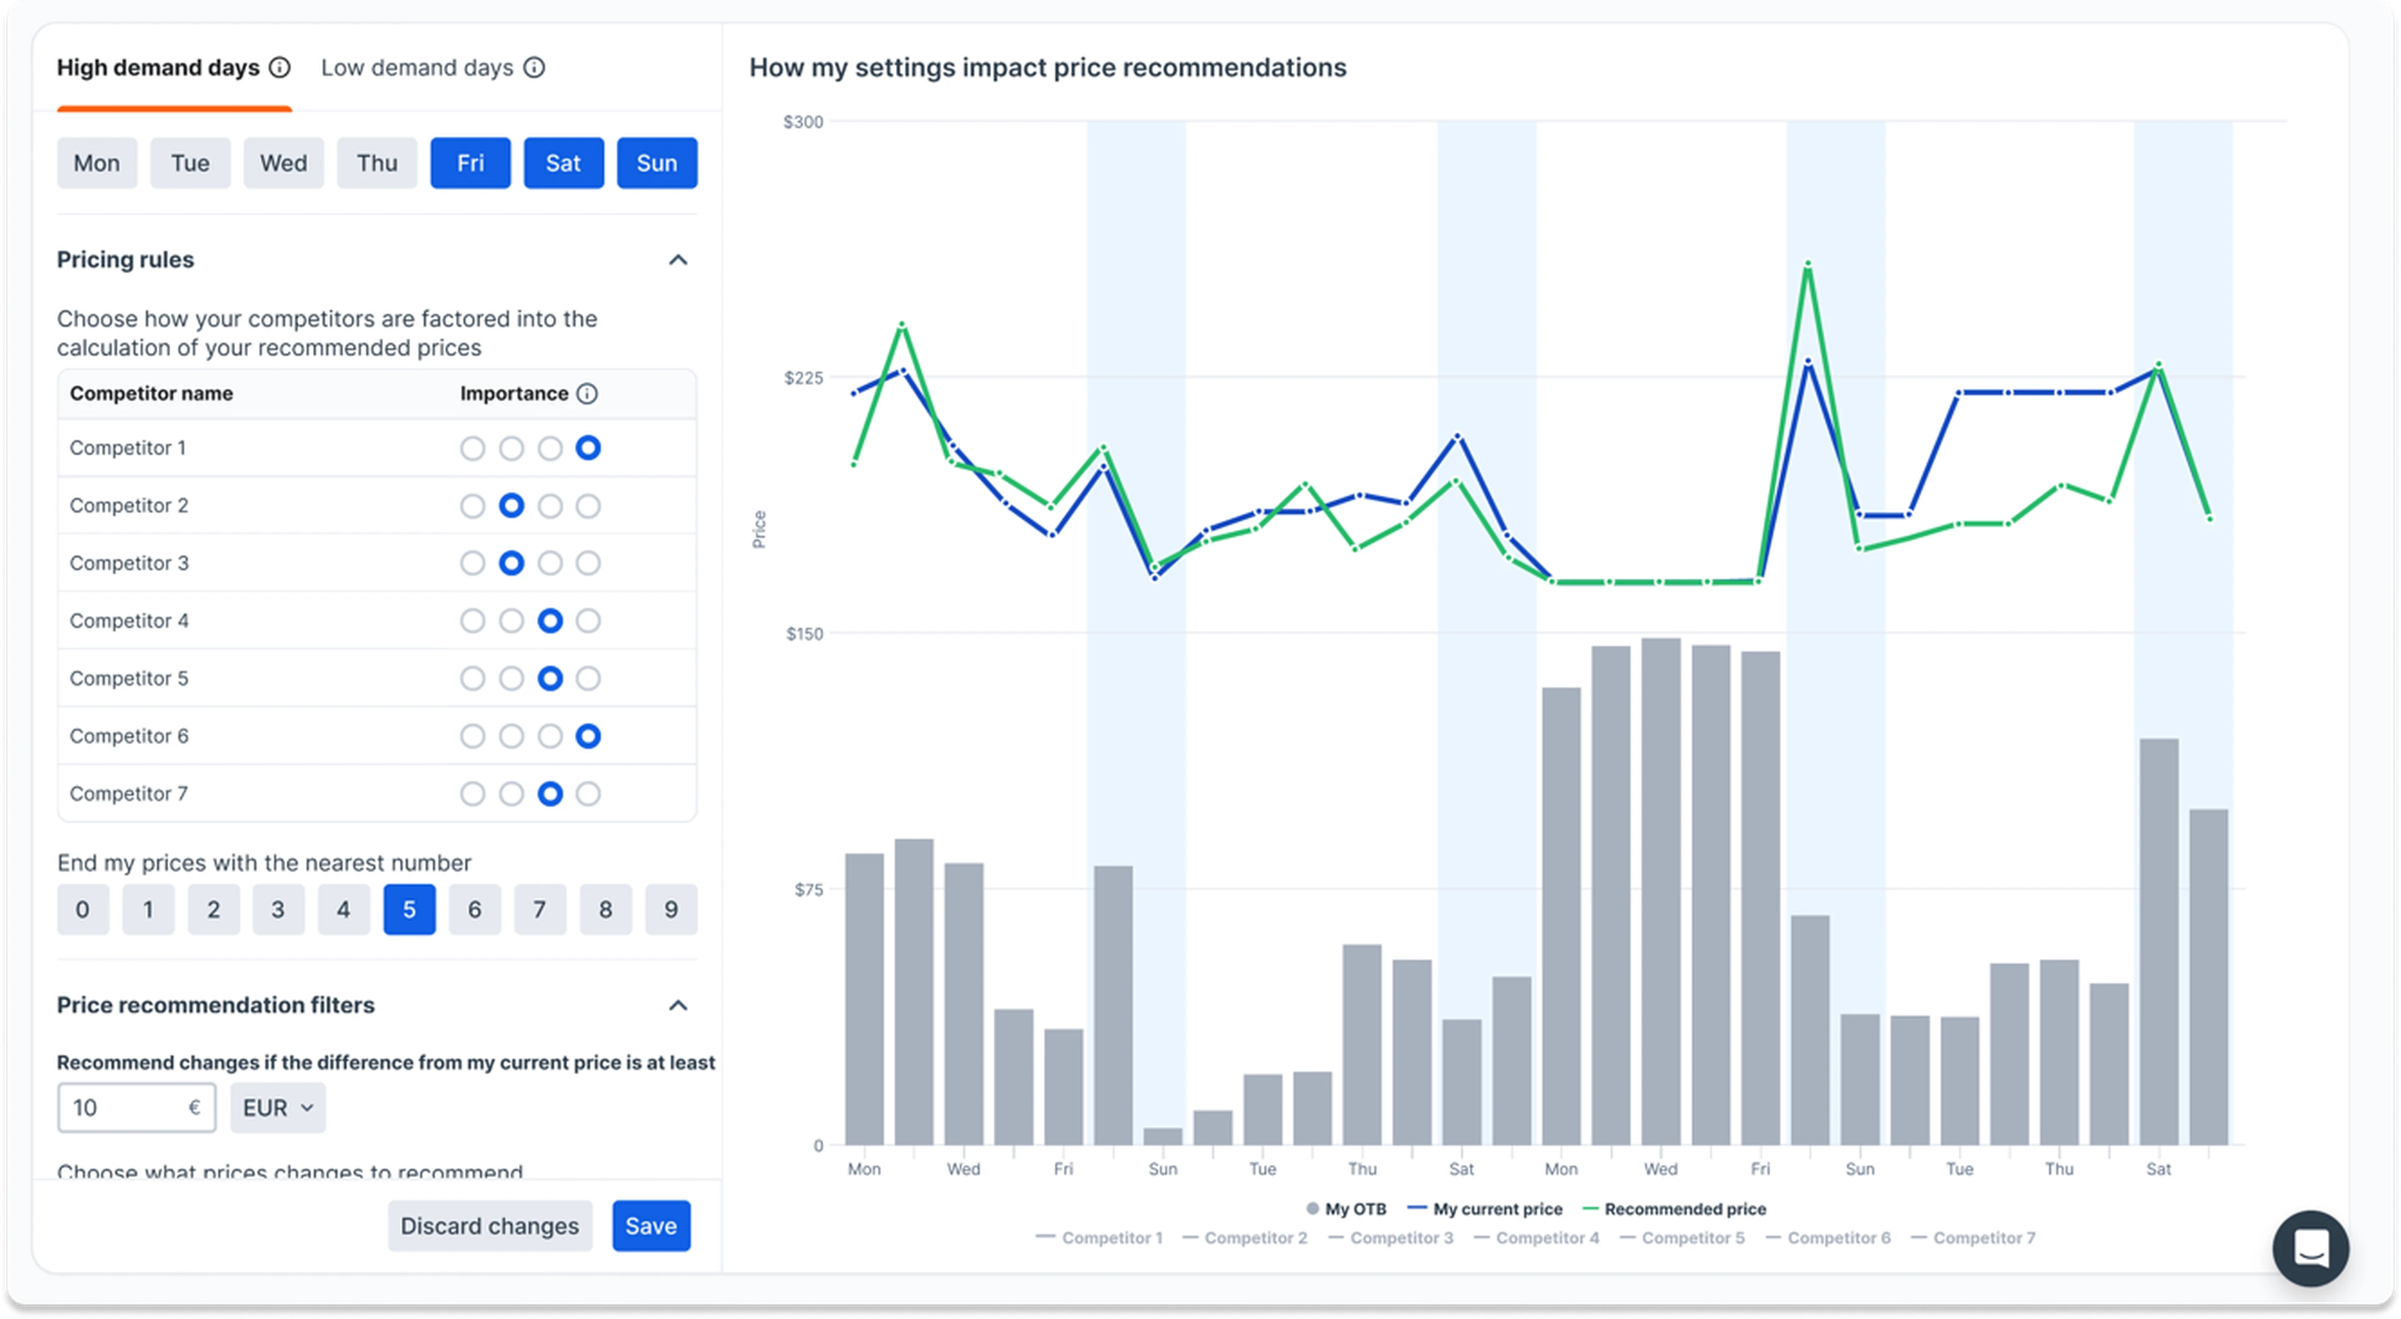Toggle Sat high demand day
The width and height of the screenshot is (2401, 1319).
click(x=564, y=163)
